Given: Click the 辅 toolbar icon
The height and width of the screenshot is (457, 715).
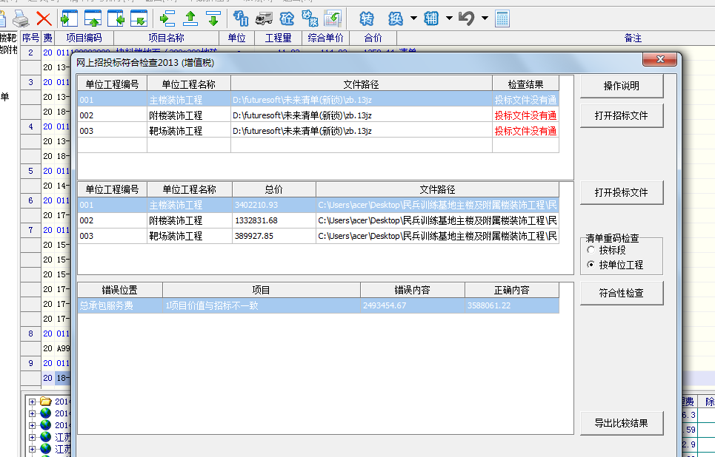Looking at the screenshot, I should pos(431,18).
